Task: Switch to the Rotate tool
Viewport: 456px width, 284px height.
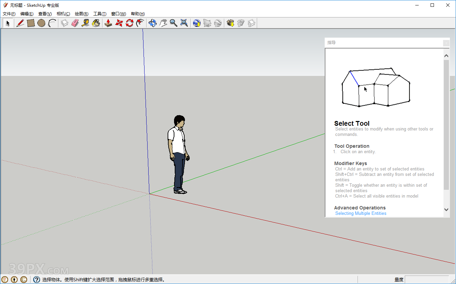Action: [129, 23]
